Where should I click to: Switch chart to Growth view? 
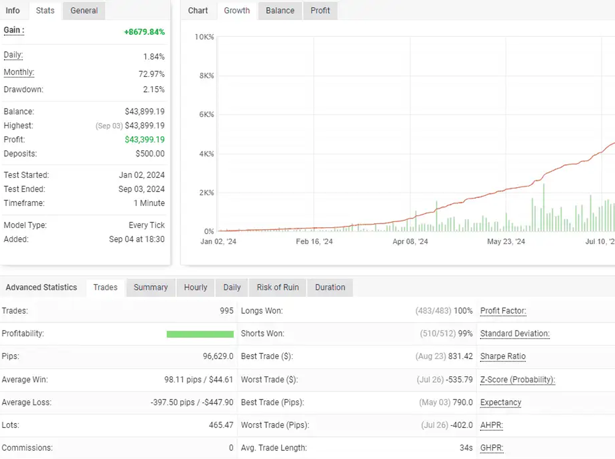click(x=237, y=11)
